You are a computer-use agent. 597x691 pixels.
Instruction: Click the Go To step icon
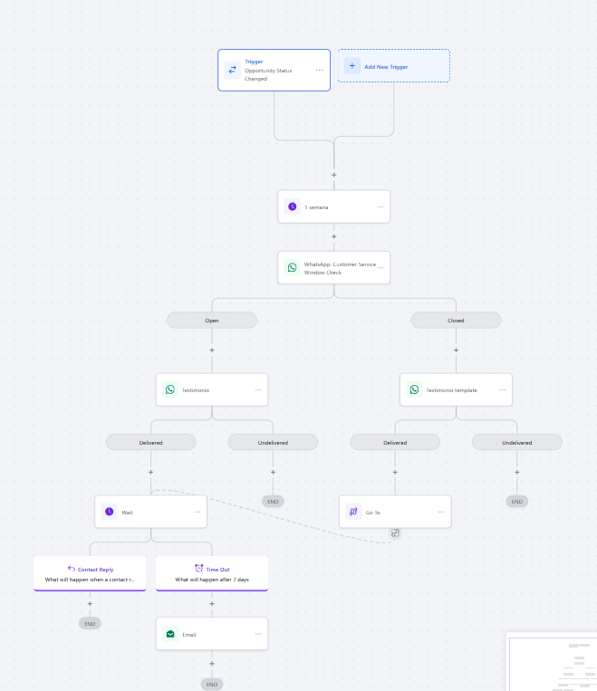pos(353,512)
